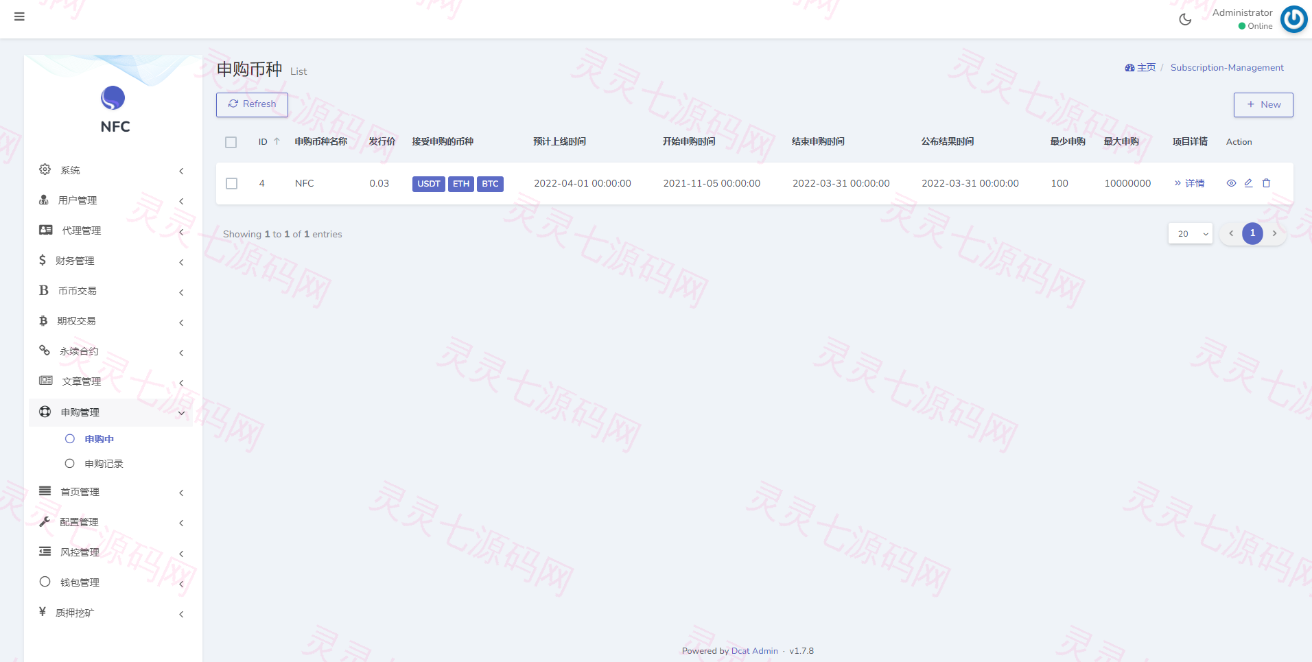Open the Administrator avatar menu
This screenshot has height=662, width=1312.
coord(1294,19)
